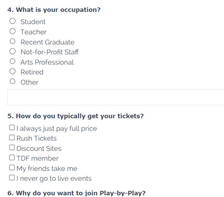Choose Teacher as your occupation
Viewport: 224px width, 197px height.
click(13, 31)
